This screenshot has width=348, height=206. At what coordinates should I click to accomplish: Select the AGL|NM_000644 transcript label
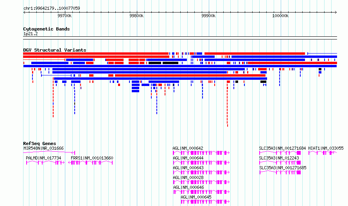coord(188,158)
